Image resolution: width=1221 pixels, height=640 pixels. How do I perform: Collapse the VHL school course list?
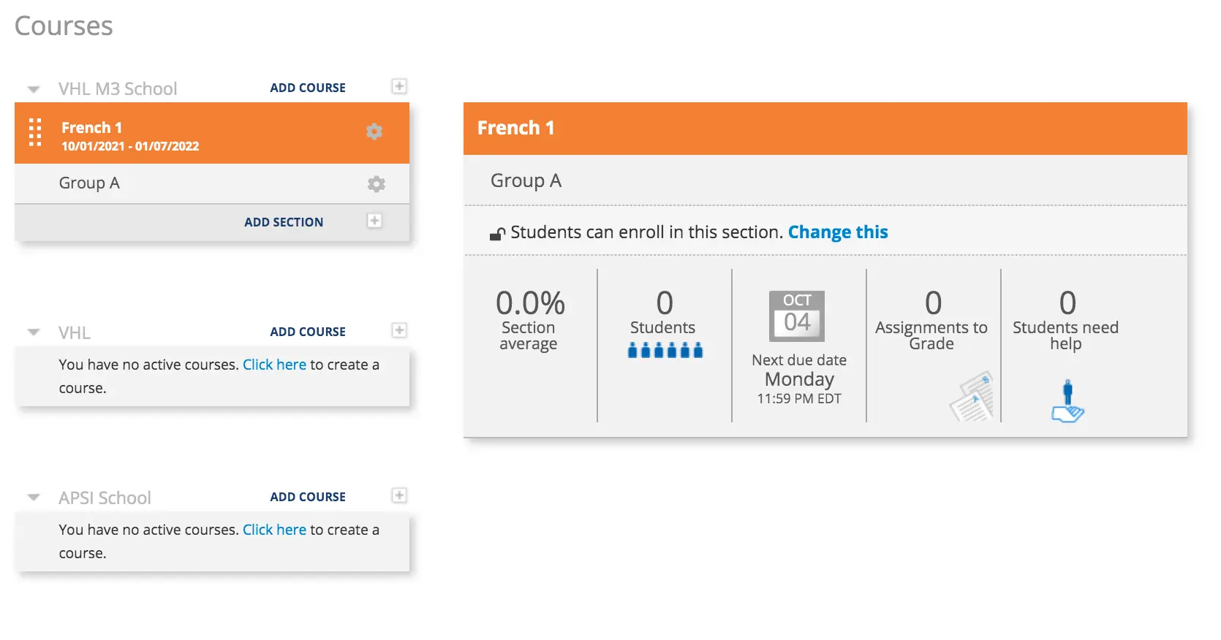(34, 332)
